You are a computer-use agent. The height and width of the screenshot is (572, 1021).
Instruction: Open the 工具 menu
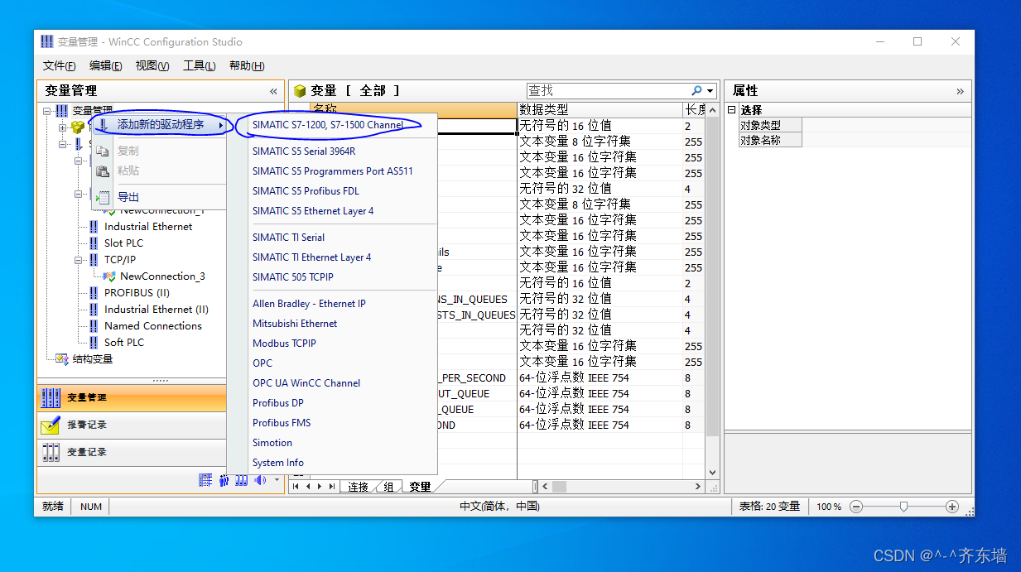[200, 66]
